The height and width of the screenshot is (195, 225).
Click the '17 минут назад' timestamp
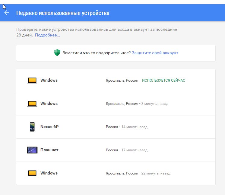[135, 150]
